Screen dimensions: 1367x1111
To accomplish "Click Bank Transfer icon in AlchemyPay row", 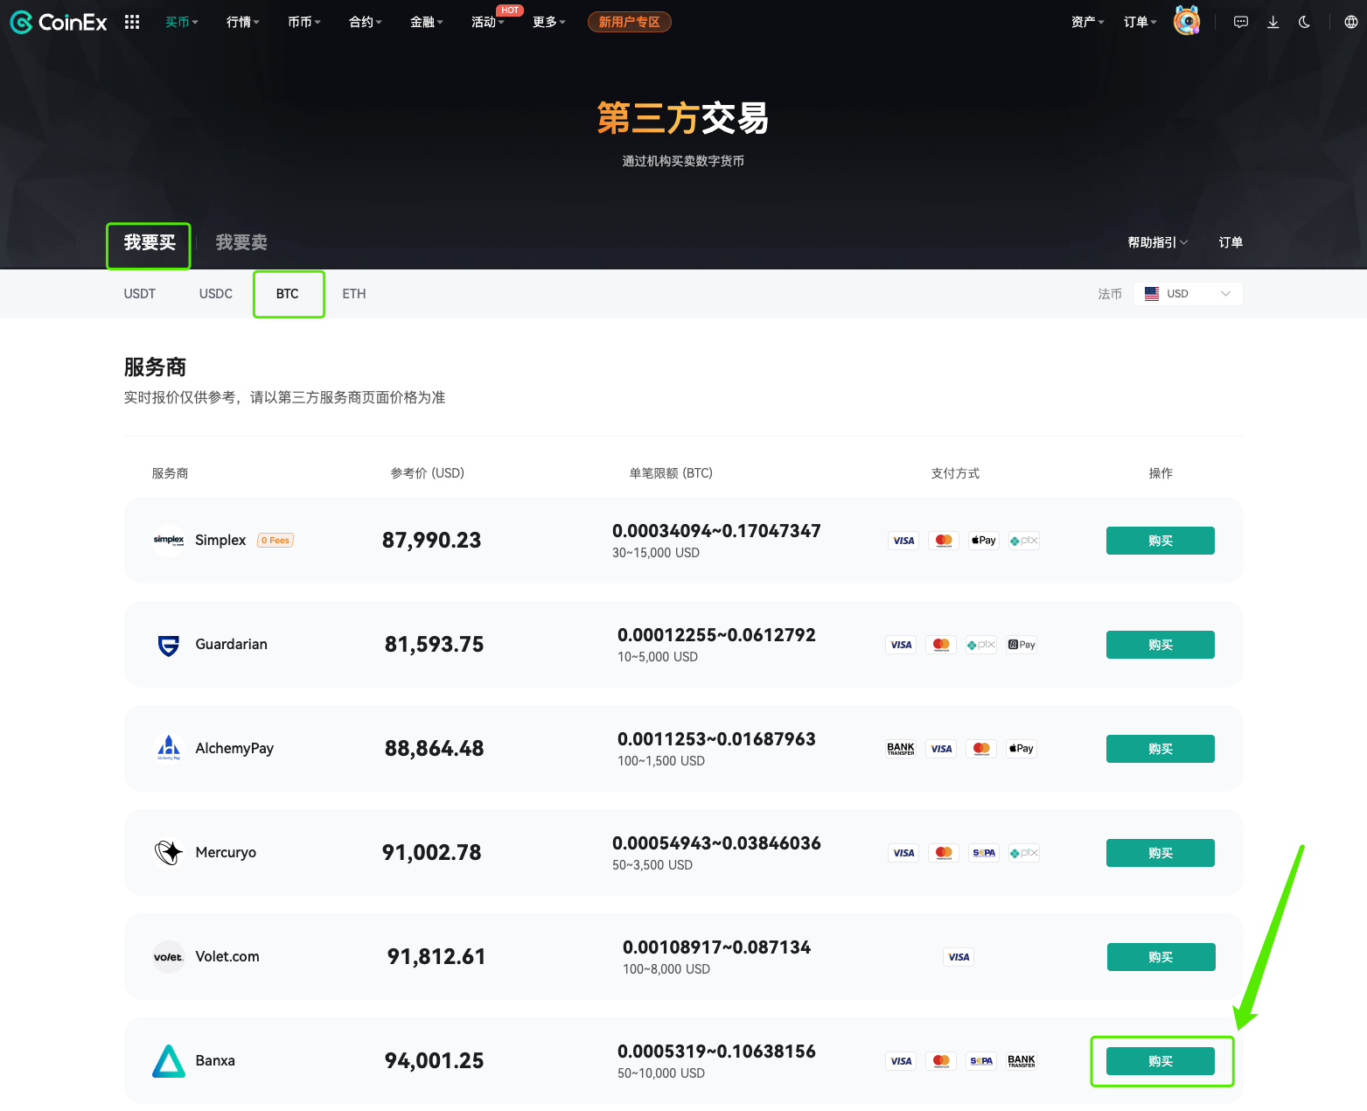I will point(901,749).
